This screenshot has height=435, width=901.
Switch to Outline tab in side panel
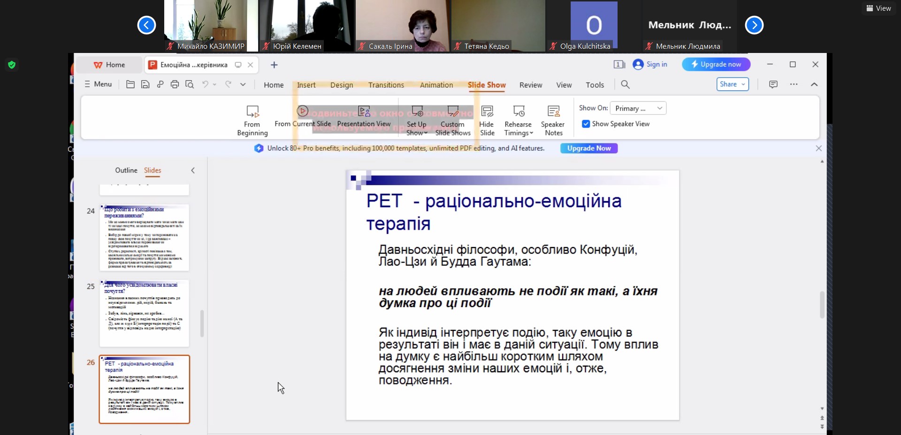coord(126,171)
